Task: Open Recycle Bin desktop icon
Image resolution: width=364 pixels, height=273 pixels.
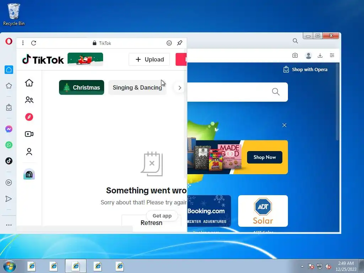Action: pyautogui.click(x=14, y=14)
